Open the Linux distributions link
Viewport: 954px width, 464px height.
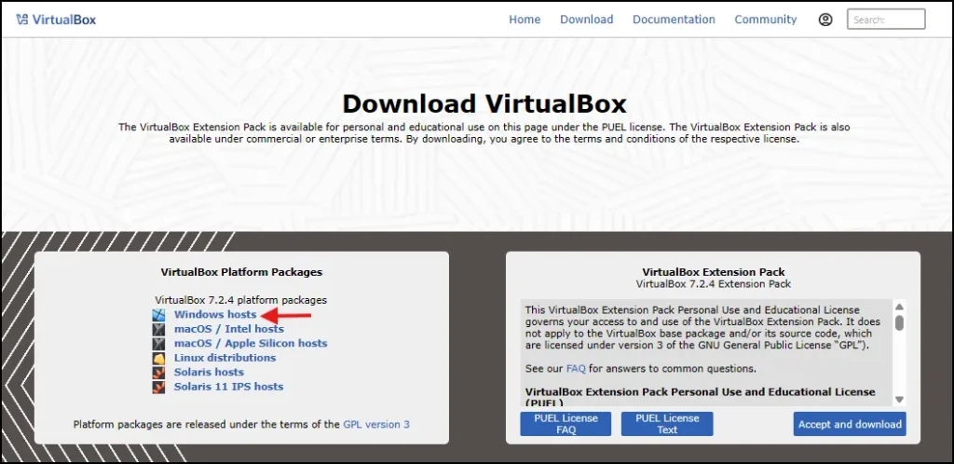225,358
